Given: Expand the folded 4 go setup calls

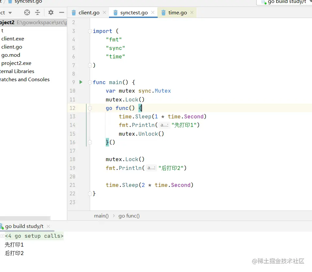Looking at the screenshot, I should [3, 236].
